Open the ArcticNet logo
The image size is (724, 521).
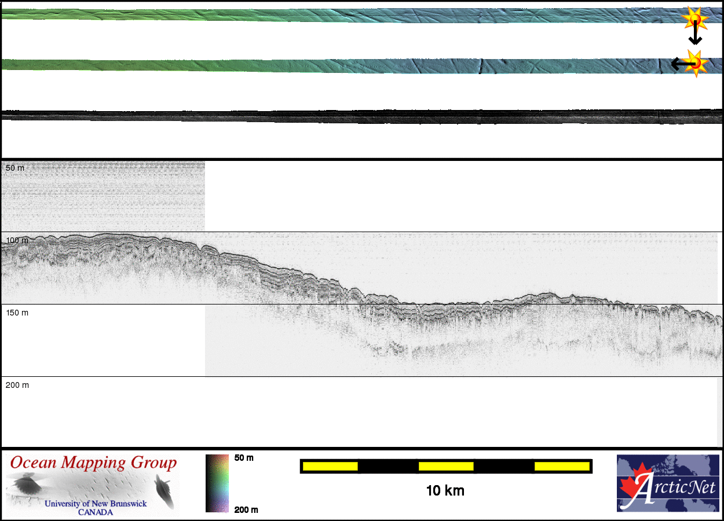pos(668,483)
